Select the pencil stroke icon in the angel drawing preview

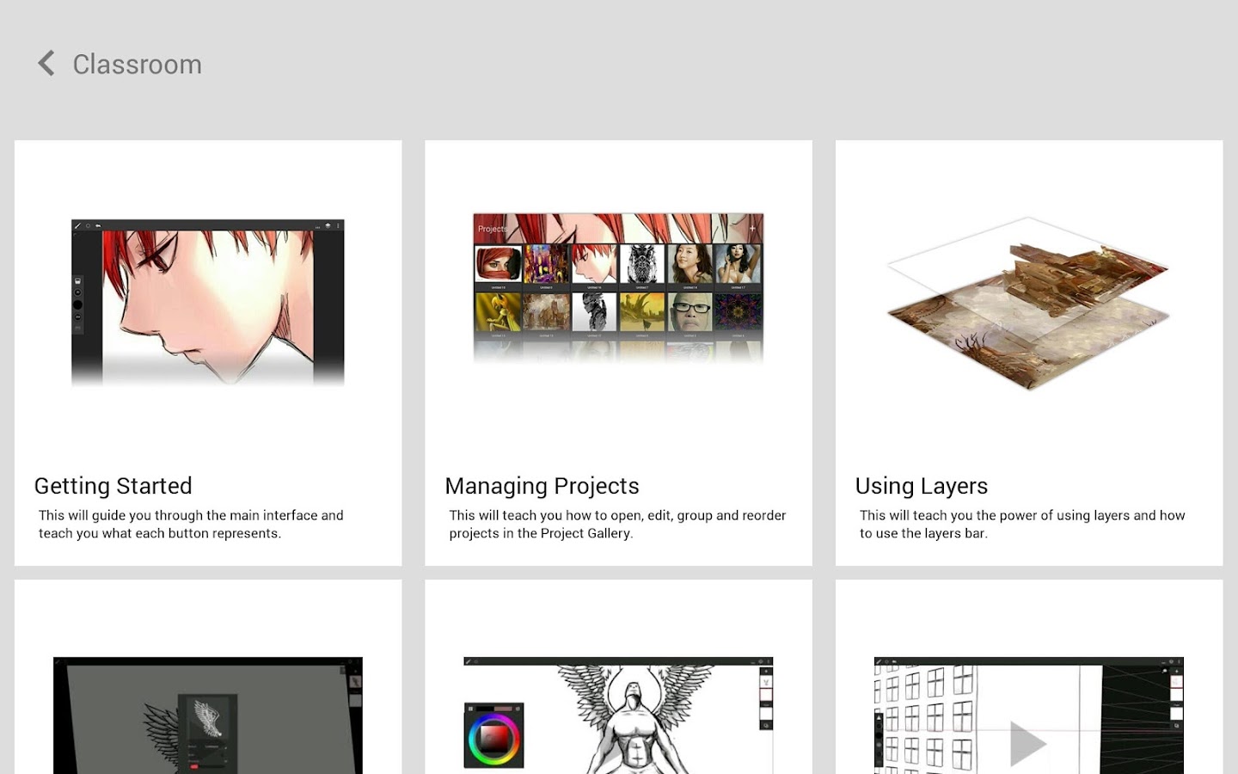coord(468,660)
